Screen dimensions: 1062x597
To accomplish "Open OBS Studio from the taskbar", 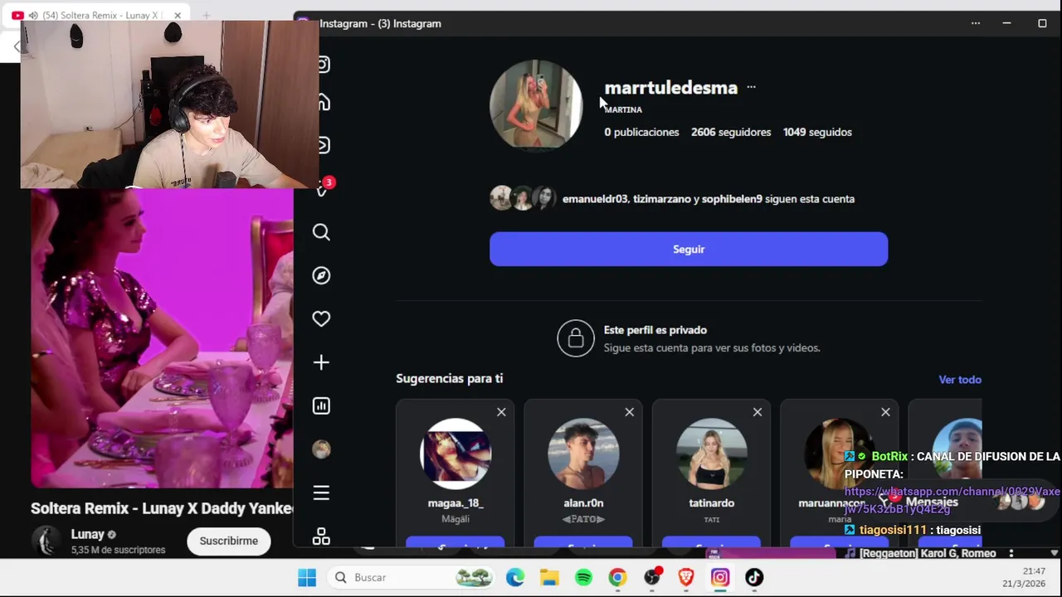I will (653, 576).
